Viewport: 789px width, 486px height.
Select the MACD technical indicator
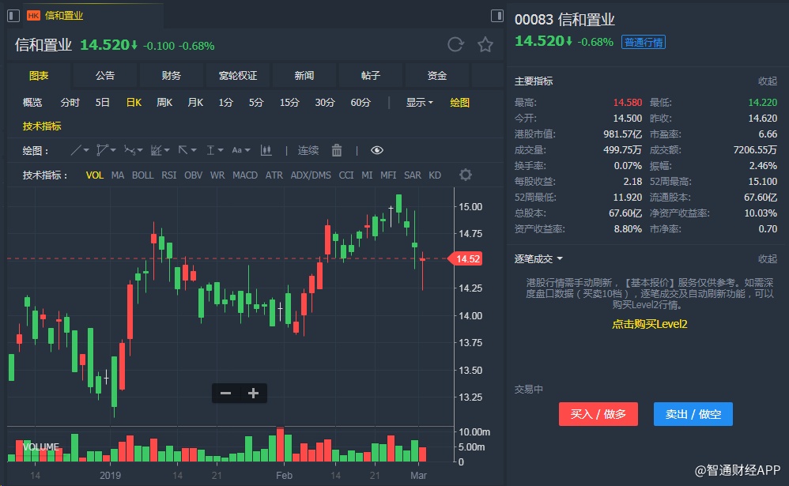(245, 175)
